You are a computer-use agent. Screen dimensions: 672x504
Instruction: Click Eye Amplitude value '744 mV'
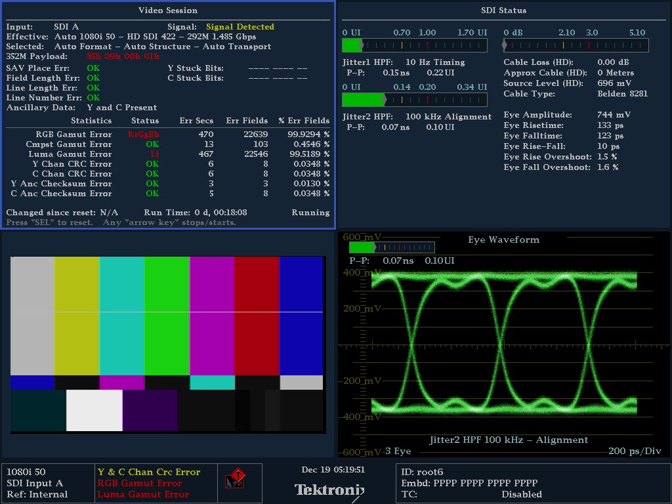614,115
